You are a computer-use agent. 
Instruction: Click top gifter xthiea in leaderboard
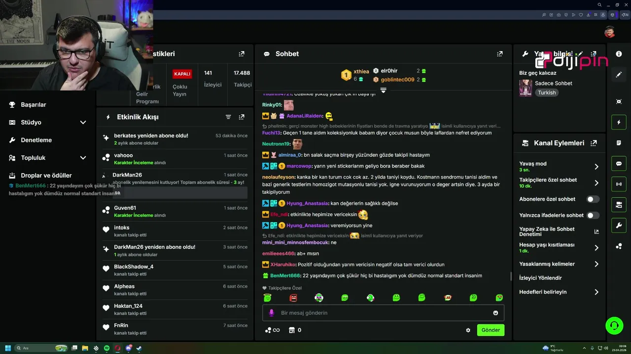tap(361, 72)
